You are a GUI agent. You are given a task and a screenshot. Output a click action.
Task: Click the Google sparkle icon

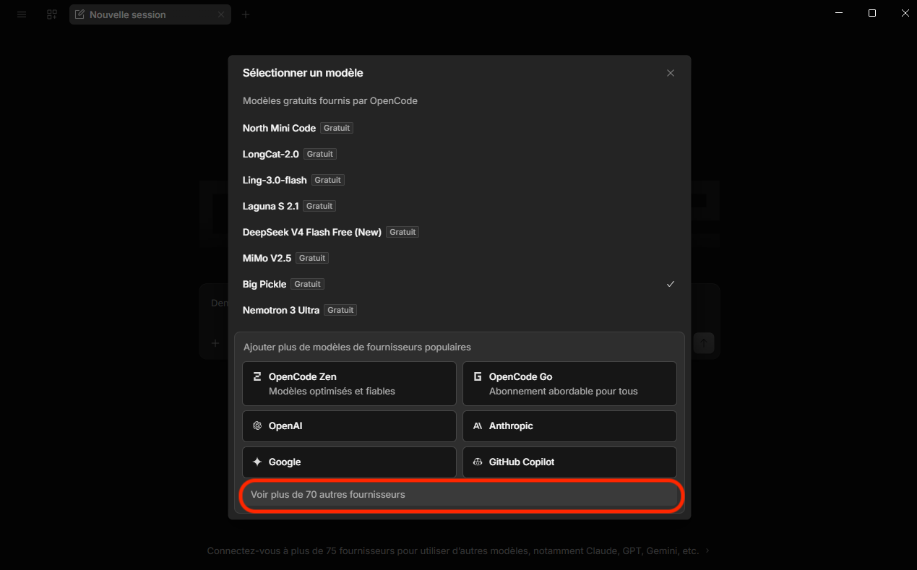click(257, 462)
